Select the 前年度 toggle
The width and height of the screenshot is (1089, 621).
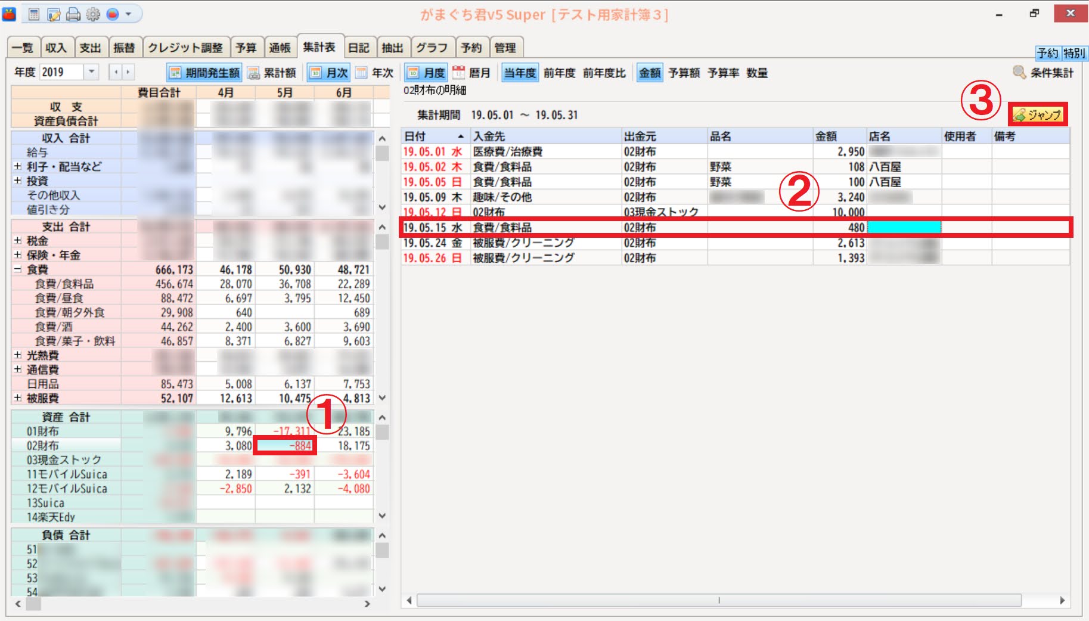560,73
